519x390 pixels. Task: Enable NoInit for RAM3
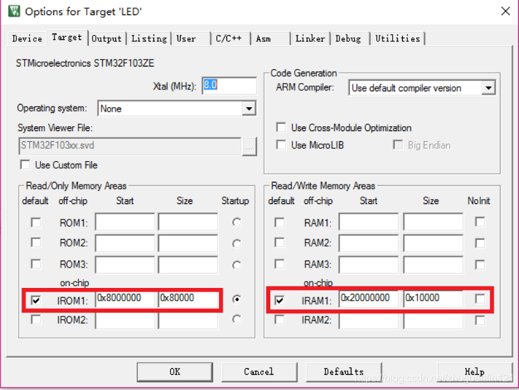click(x=480, y=264)
